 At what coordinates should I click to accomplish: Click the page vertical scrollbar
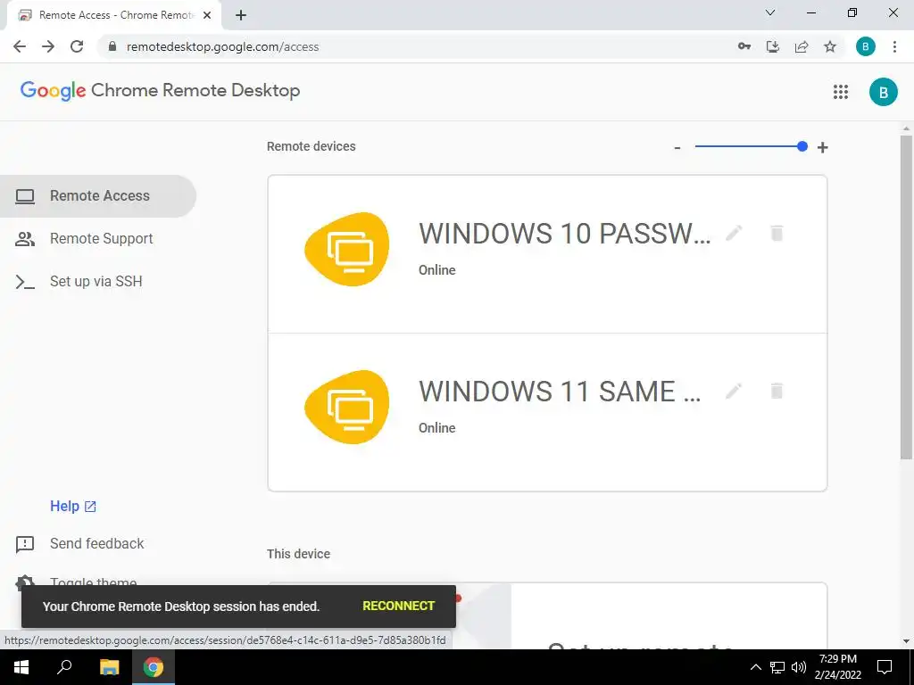(906, 296)
